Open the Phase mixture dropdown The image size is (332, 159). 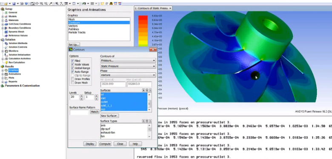click(x=128, y=75)
